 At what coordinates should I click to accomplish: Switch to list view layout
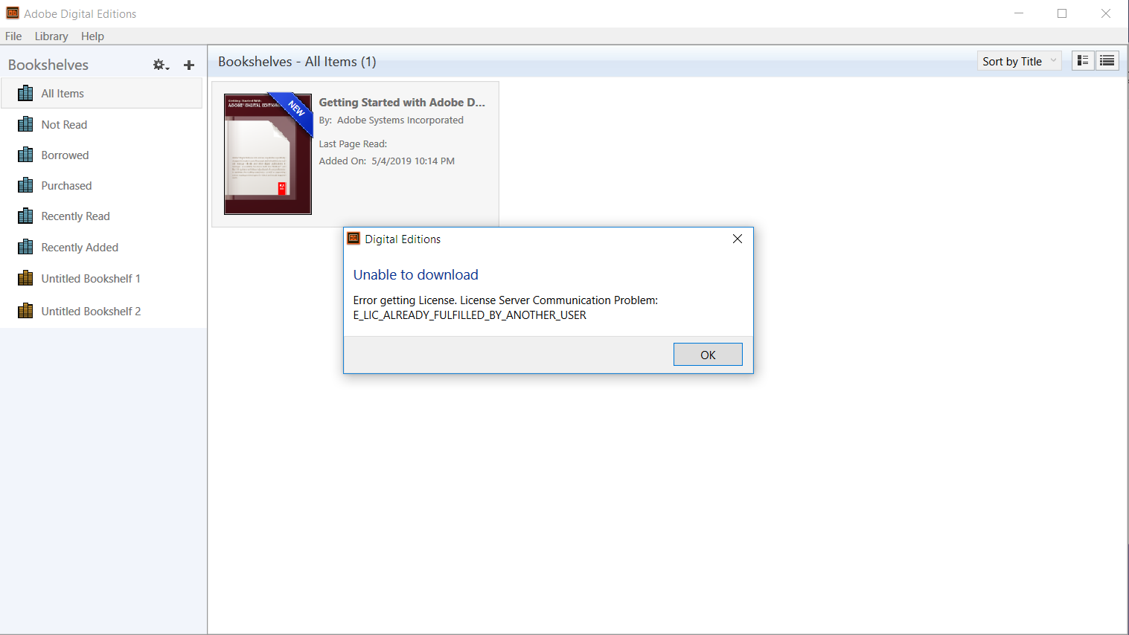click(x=1107, y=61)
